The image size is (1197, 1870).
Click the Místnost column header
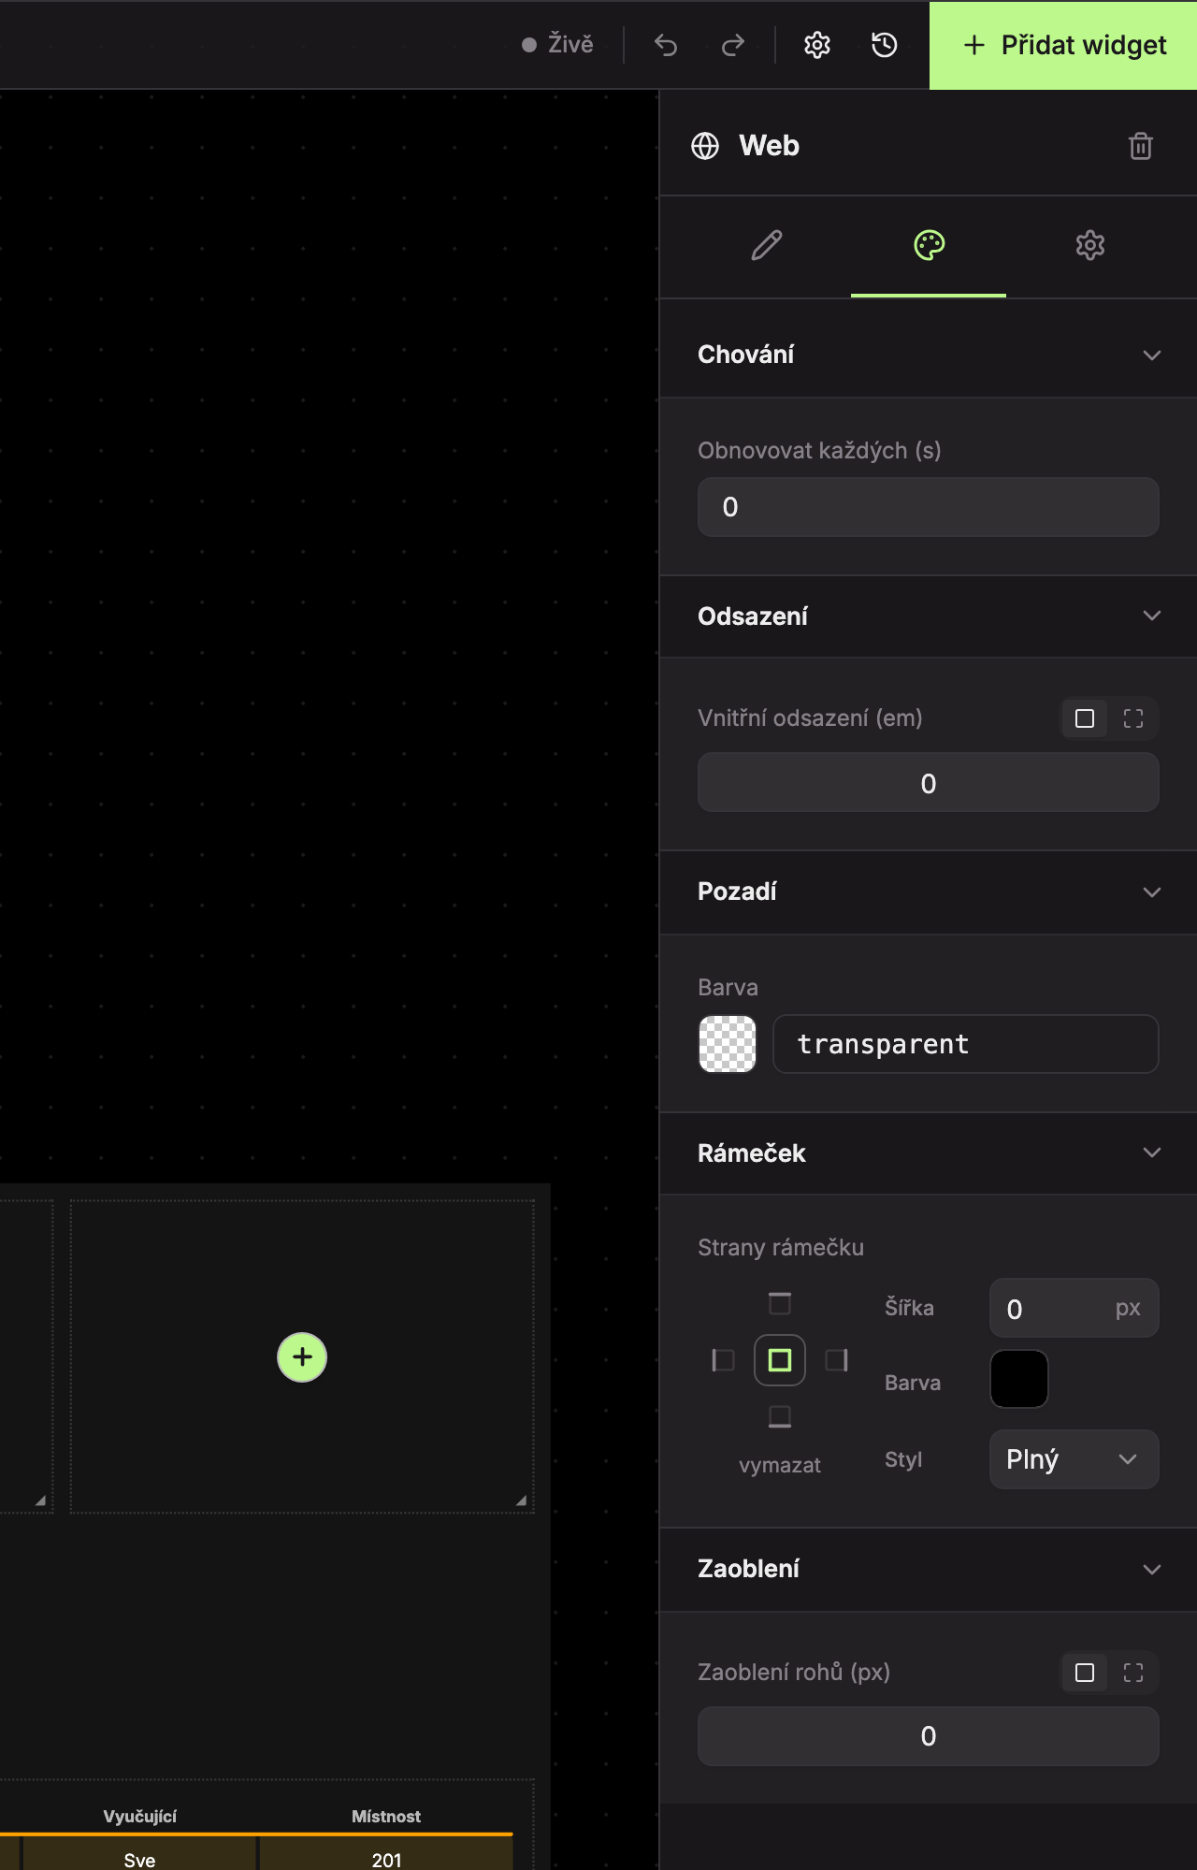pyautogui.click(x=386, y=1816)
